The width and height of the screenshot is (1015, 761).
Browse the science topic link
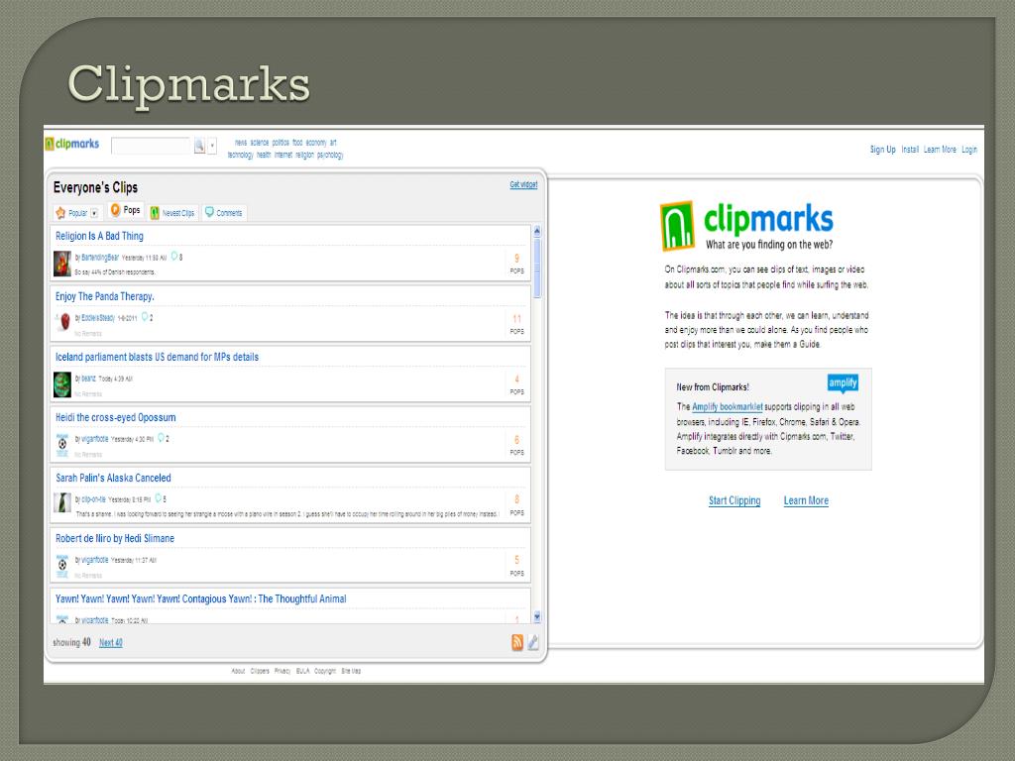coord(260,143)
